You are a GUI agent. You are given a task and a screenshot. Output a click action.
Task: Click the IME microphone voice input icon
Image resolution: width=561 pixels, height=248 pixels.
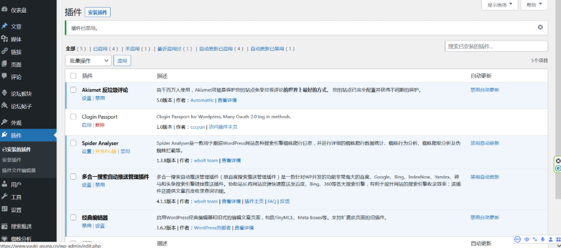tap(543, 239)
